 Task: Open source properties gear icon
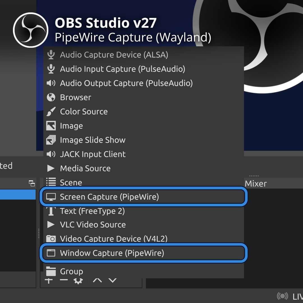(78, 281)
